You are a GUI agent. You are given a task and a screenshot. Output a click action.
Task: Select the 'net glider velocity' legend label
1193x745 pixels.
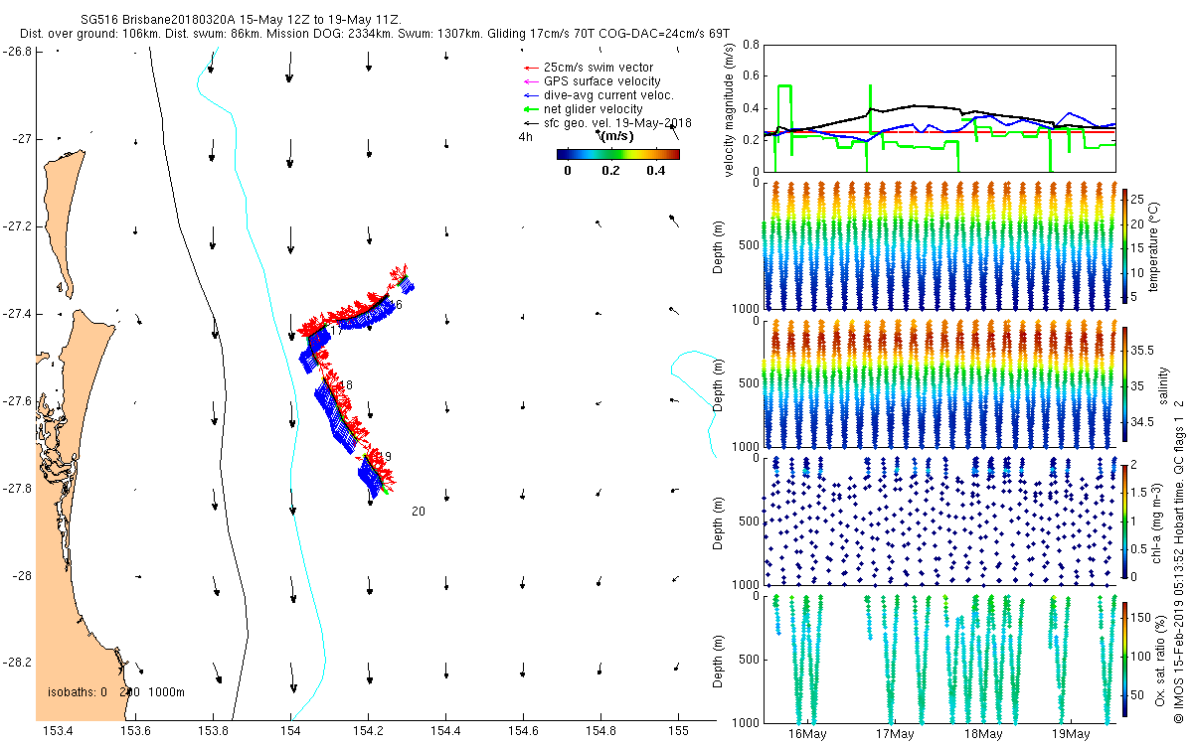pos(594,109)
